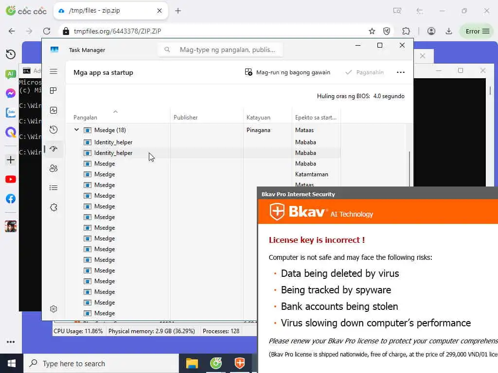
Task: Click the taskbar search box
Action: click(101, 363)
